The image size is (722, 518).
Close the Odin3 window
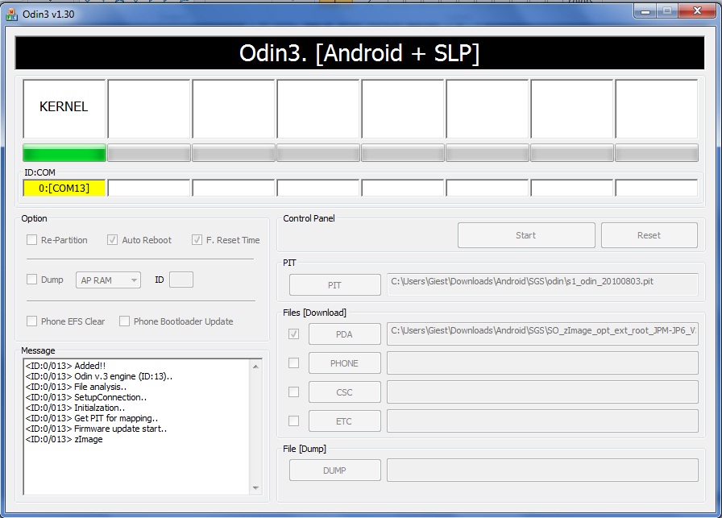[x=697, y=11]
